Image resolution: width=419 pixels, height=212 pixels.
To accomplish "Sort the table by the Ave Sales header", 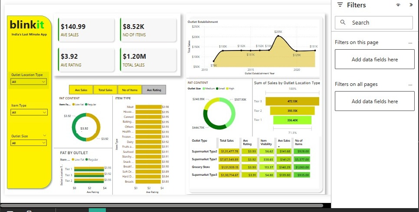I will pyautogui.click(x=284, y=141).
